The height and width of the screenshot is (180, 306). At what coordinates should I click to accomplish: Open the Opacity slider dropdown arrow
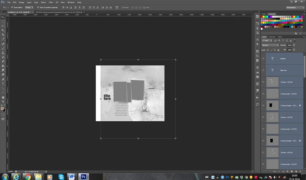click(x=294, y=45)
